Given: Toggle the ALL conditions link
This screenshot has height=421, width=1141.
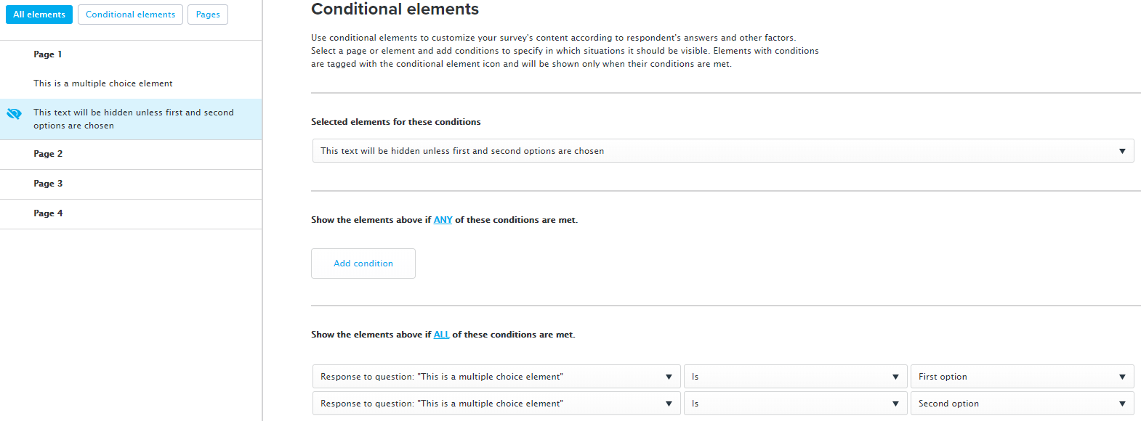Looking at the screenshot, I should coord(441,335).
